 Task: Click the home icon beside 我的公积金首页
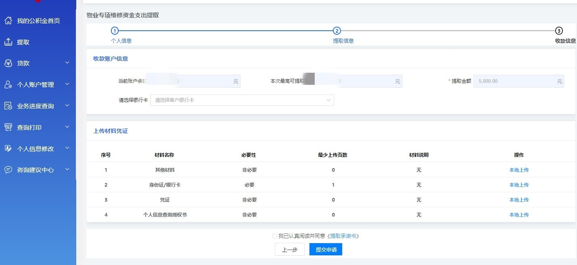click(x=8, y=21)
